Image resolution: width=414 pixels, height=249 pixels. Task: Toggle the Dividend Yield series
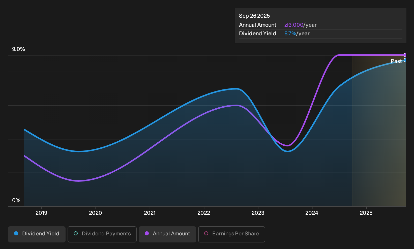[37, 234]
